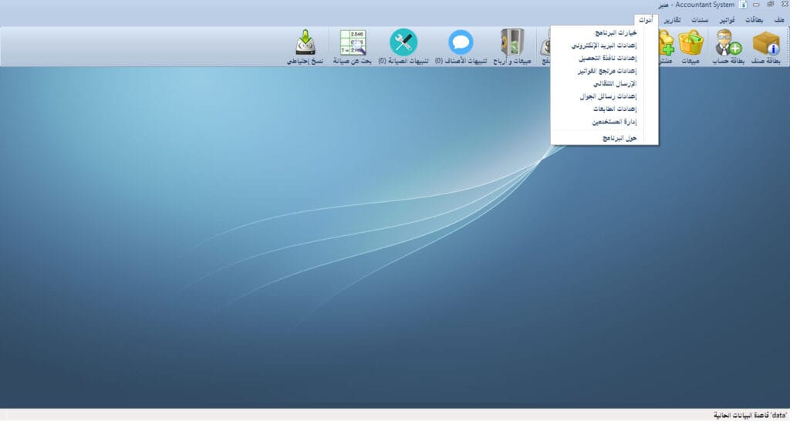The image size is (790, 421).
Task: Collapse the open أدوات menu
Action: (x=645, y=19)
